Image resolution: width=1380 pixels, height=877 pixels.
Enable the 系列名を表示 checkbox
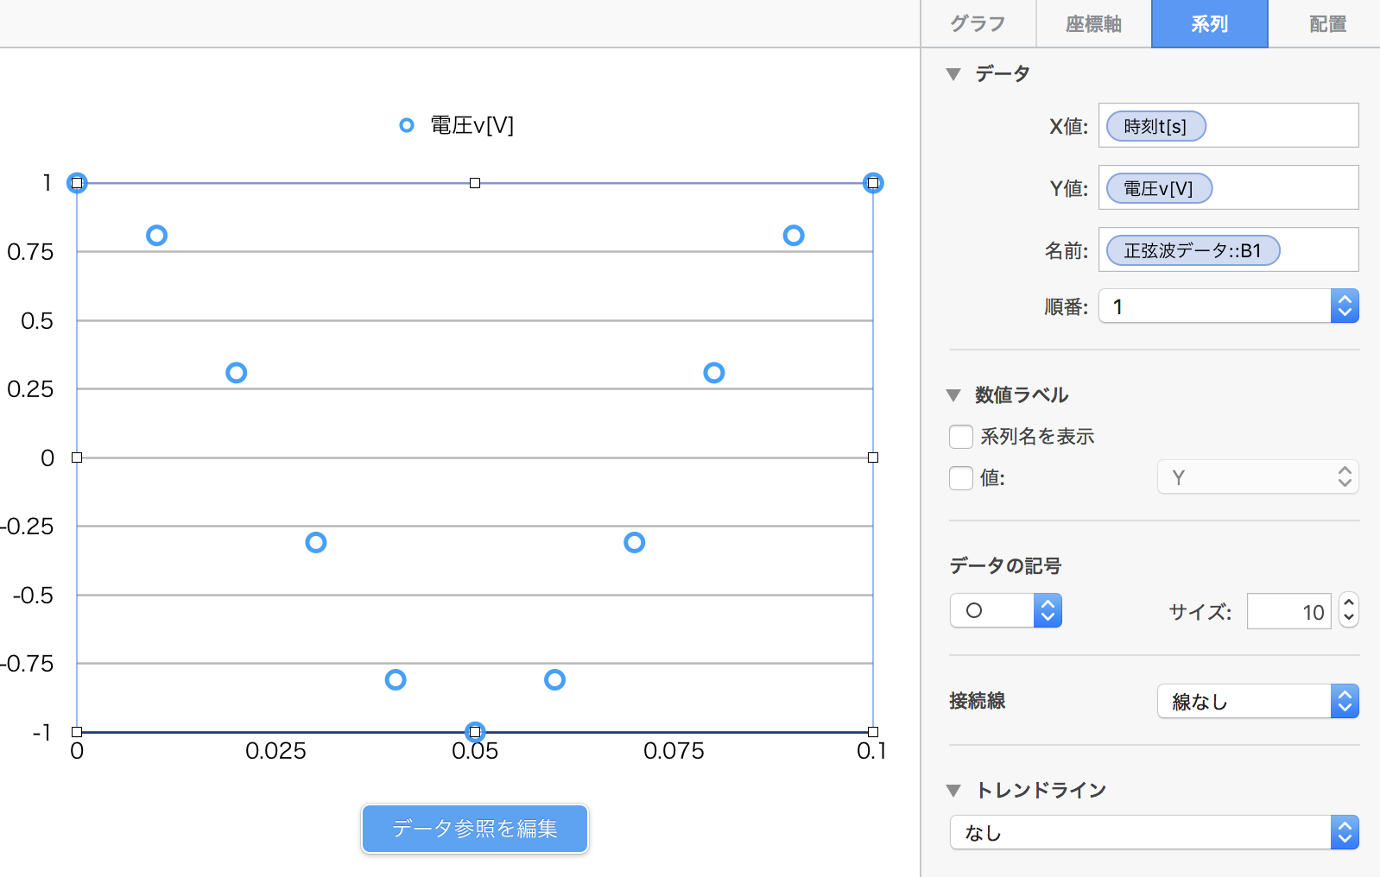(x=961, y=437)
